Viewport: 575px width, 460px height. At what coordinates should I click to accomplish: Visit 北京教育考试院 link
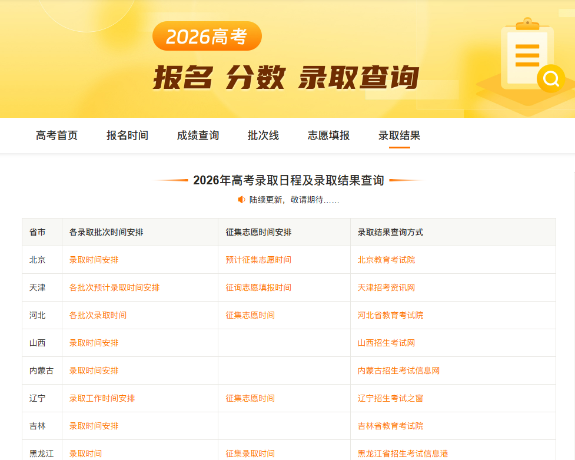[x=387, y=260]
